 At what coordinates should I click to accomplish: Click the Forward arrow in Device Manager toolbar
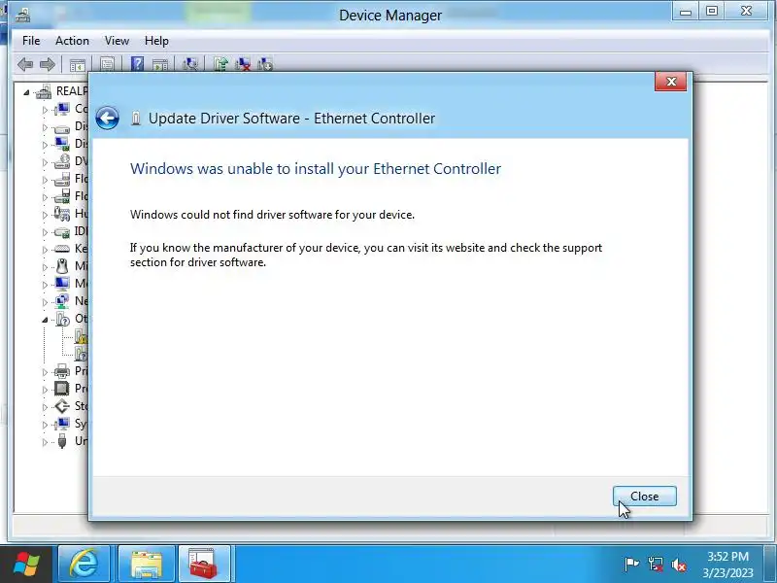[48, 64]
